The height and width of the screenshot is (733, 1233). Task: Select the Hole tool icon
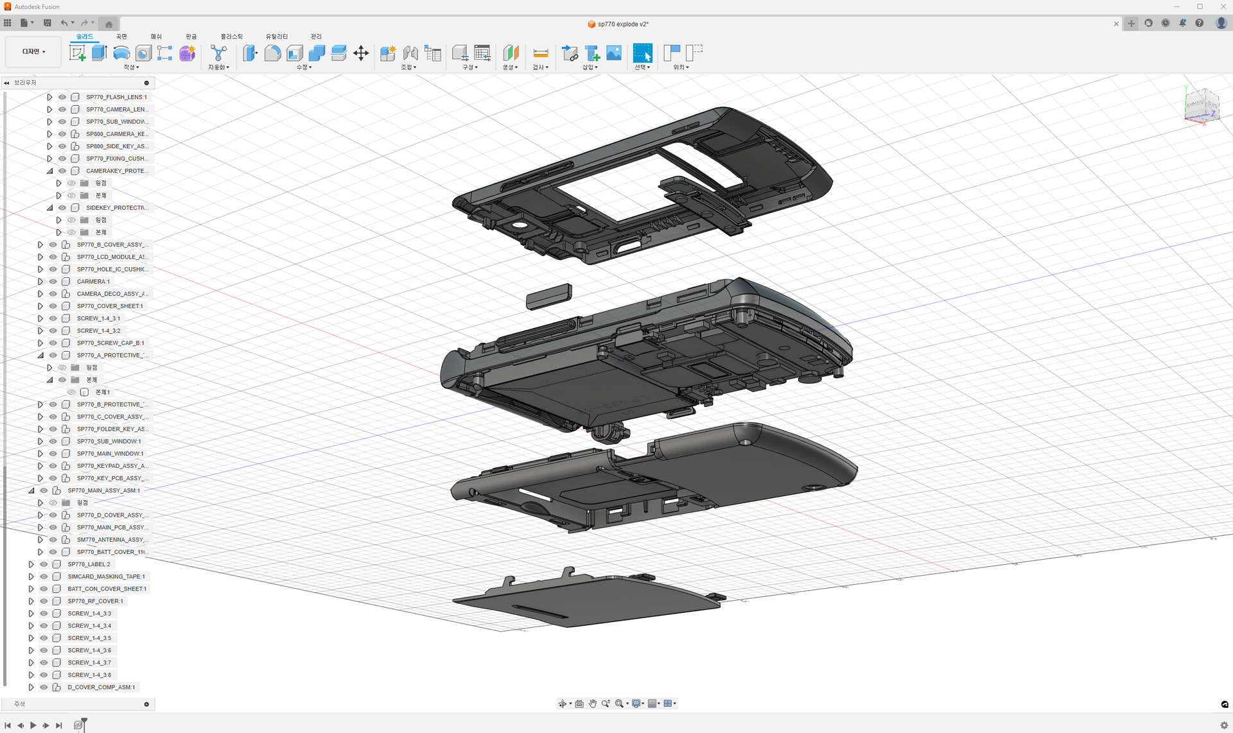click(143, 53)
